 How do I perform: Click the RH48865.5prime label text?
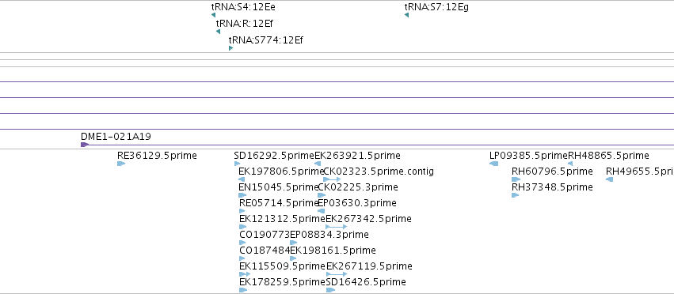click(609, 156)
